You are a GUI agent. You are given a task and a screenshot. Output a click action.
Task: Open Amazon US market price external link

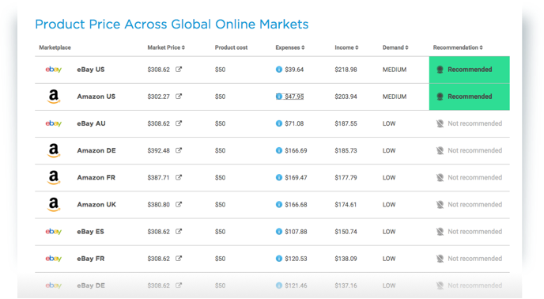pos(179,97)
